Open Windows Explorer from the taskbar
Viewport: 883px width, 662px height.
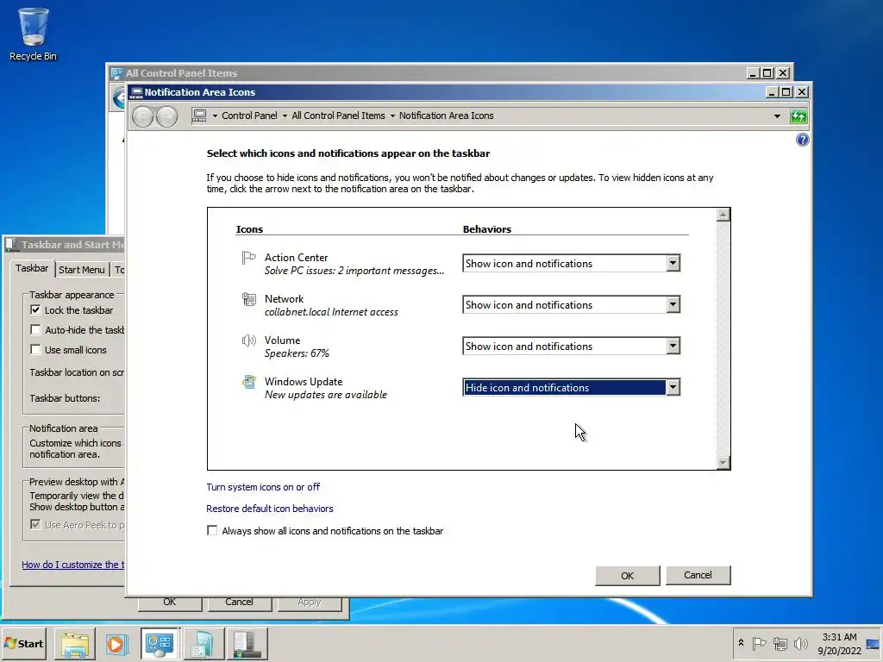pyautogui.click(x=75, y=644)
